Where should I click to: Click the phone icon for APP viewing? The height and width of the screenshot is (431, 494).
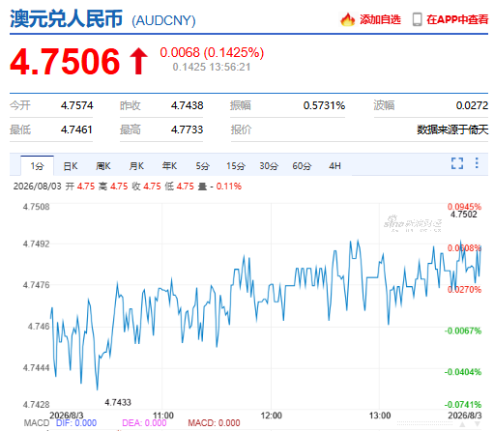coord(417,19)
